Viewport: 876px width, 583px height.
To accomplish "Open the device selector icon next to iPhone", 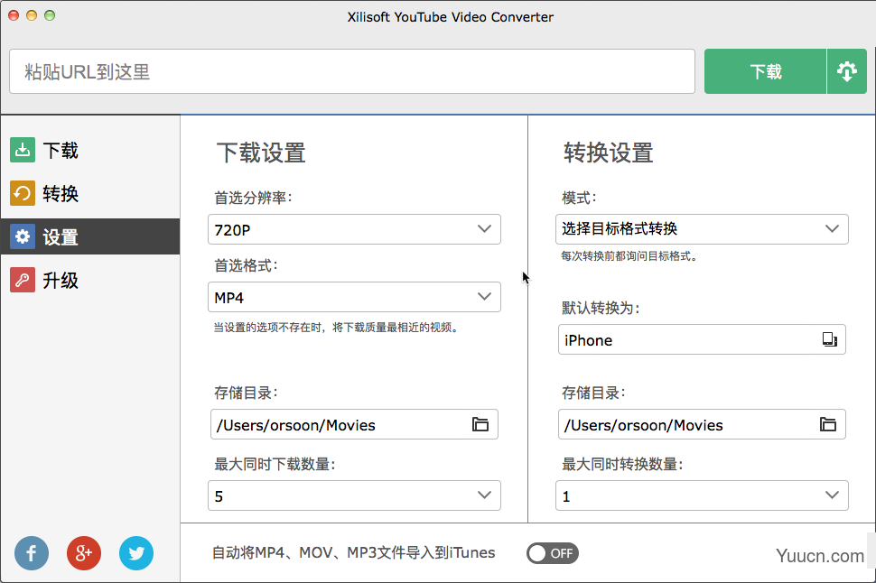I will (828, 339).
